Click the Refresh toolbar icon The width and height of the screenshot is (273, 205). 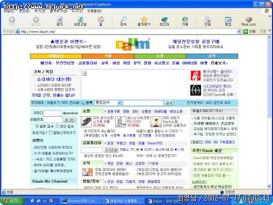pos(80,19)
